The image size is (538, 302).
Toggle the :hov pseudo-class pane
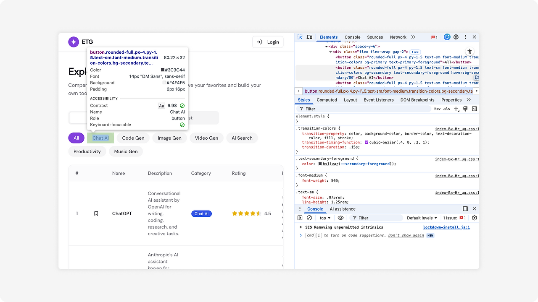pyautogui.click(x=437, y=109)
